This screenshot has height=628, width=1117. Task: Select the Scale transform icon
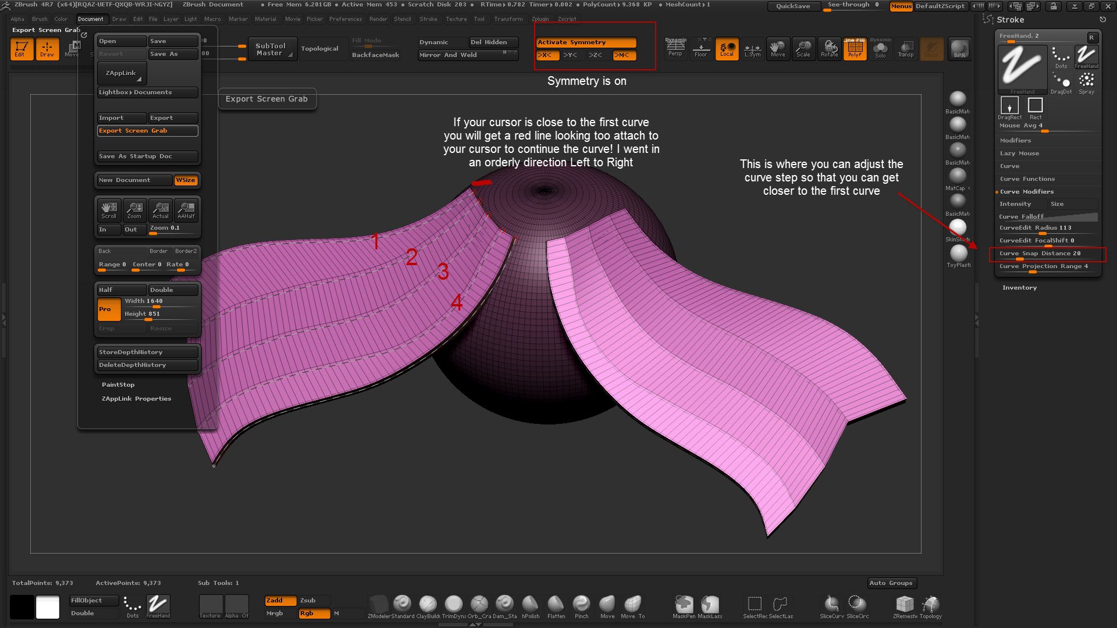[x=803, y=49]
